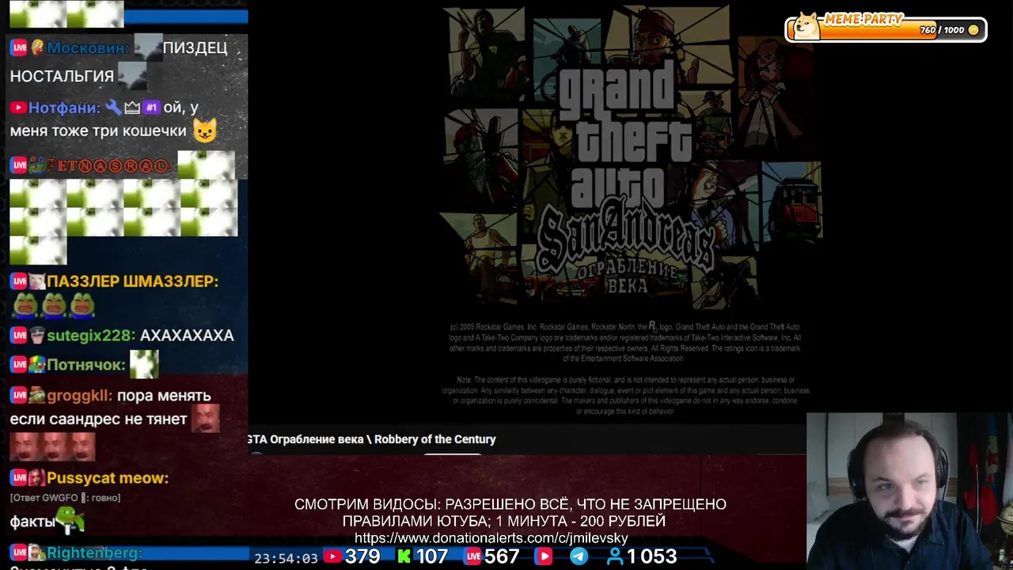Click the LIVE icon beside count 567
This screenshot has width=1013, height=570.
pyautogui.click(x=473, y=557)
